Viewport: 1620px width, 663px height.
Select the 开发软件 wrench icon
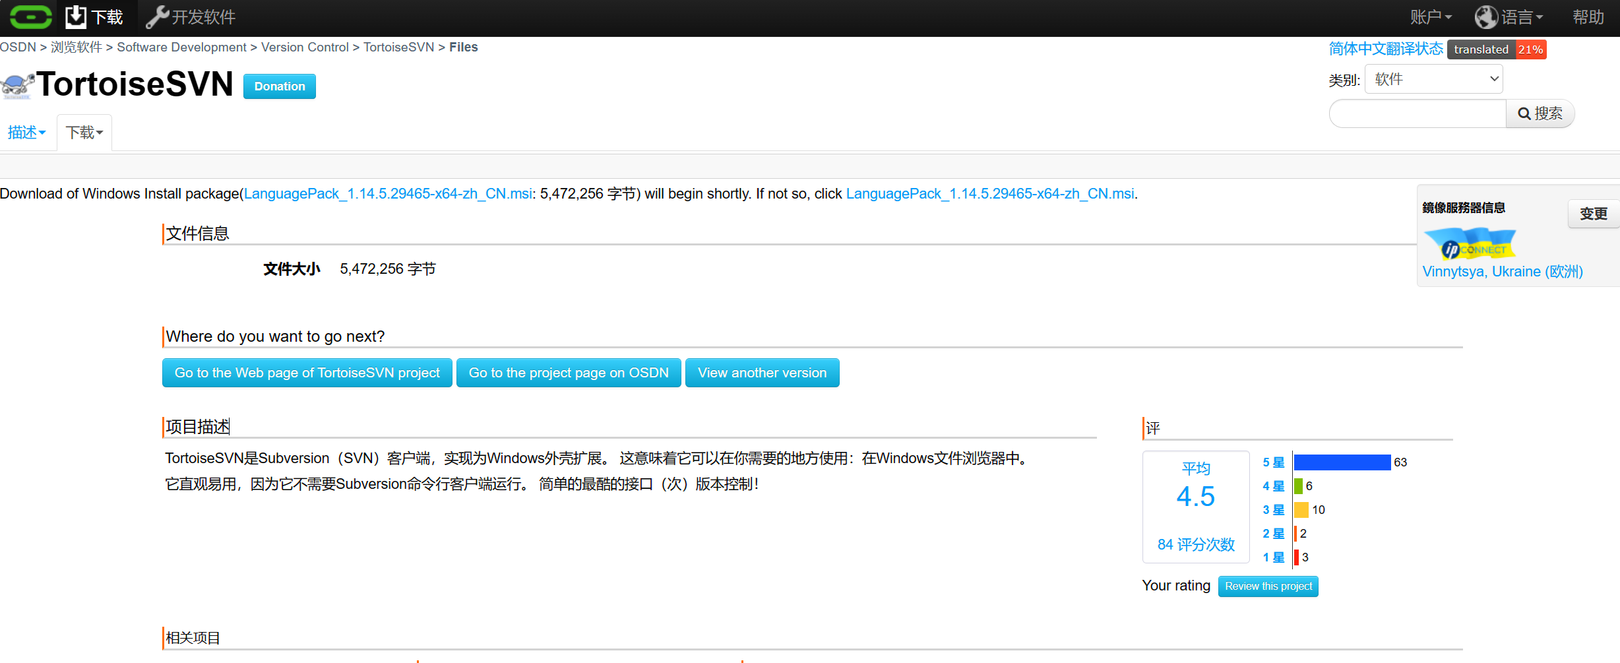click(157, 16)
